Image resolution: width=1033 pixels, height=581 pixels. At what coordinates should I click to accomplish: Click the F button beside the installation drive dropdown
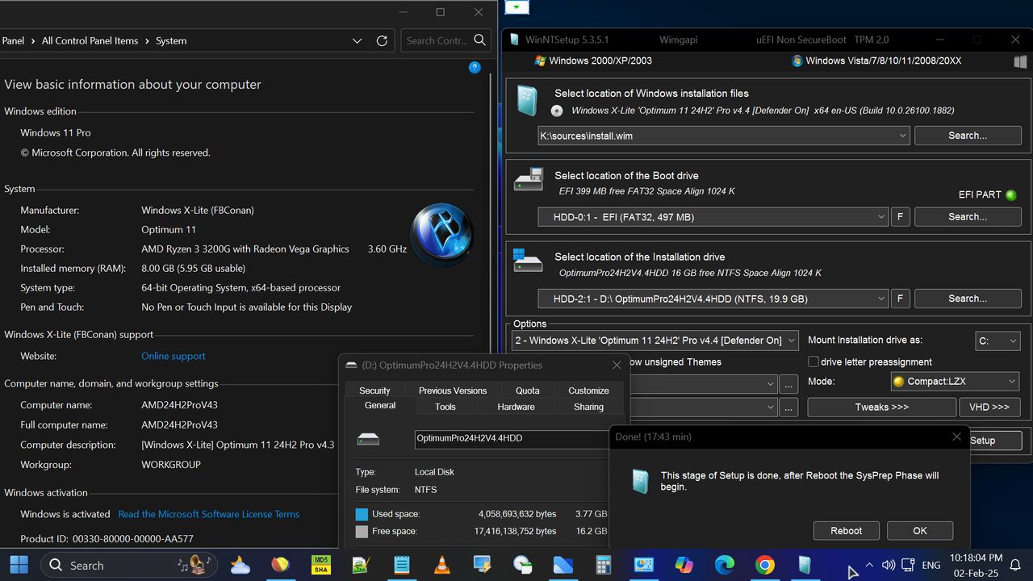[900, 298]
